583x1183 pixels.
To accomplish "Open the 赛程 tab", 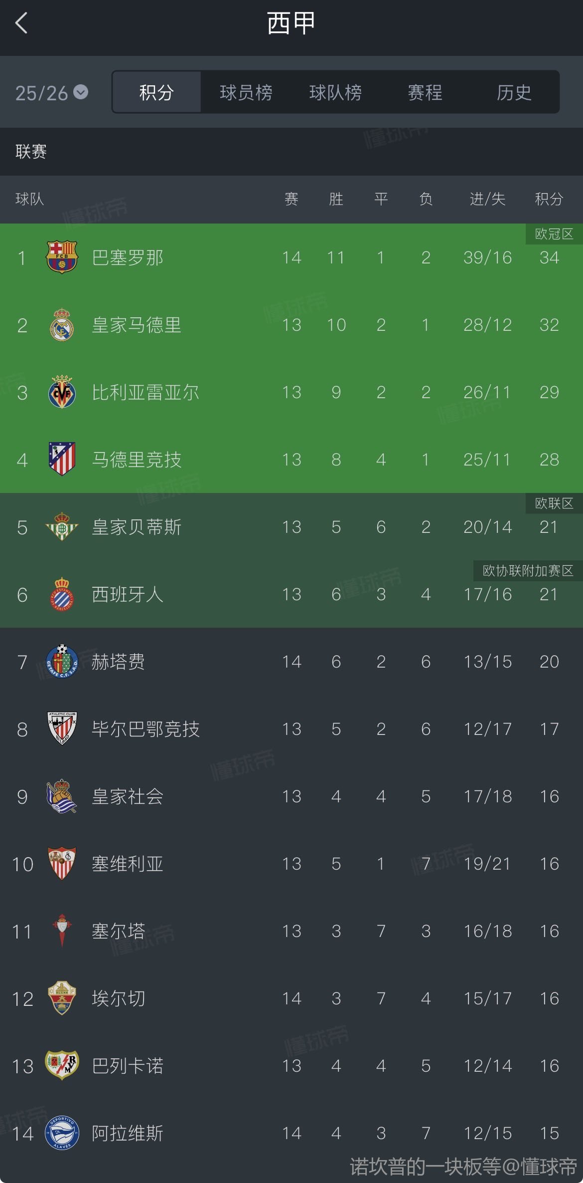I will tap(425, 93).
